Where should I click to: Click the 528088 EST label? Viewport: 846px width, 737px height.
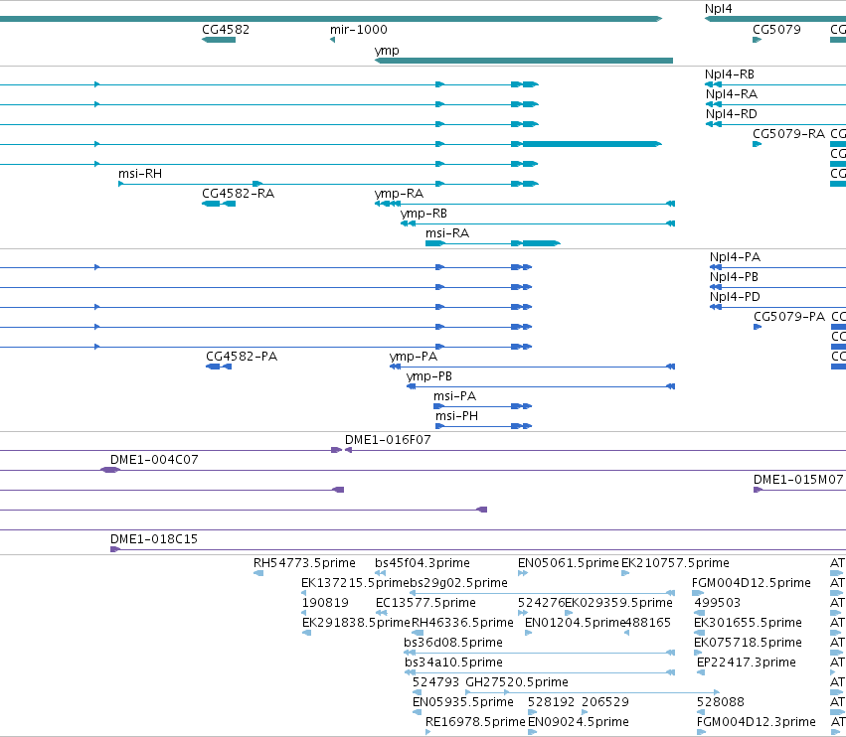[x=721, y=702]
